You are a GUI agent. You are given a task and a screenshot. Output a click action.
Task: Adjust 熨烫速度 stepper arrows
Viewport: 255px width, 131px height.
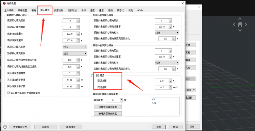coord(170,87)
